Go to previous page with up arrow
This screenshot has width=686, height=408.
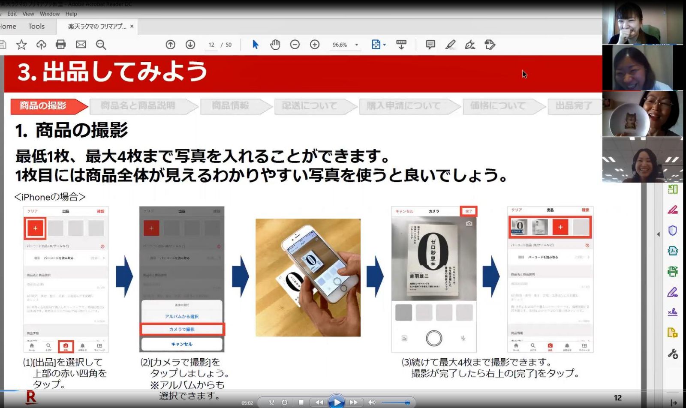point(171,45)
